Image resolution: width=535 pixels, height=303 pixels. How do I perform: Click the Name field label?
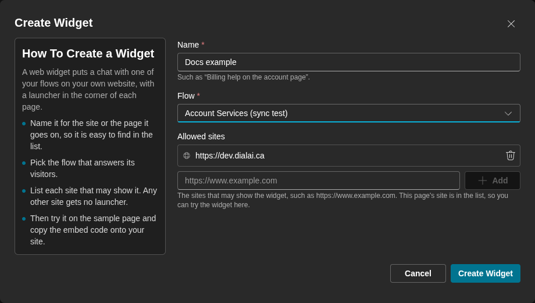coord(188,45)
